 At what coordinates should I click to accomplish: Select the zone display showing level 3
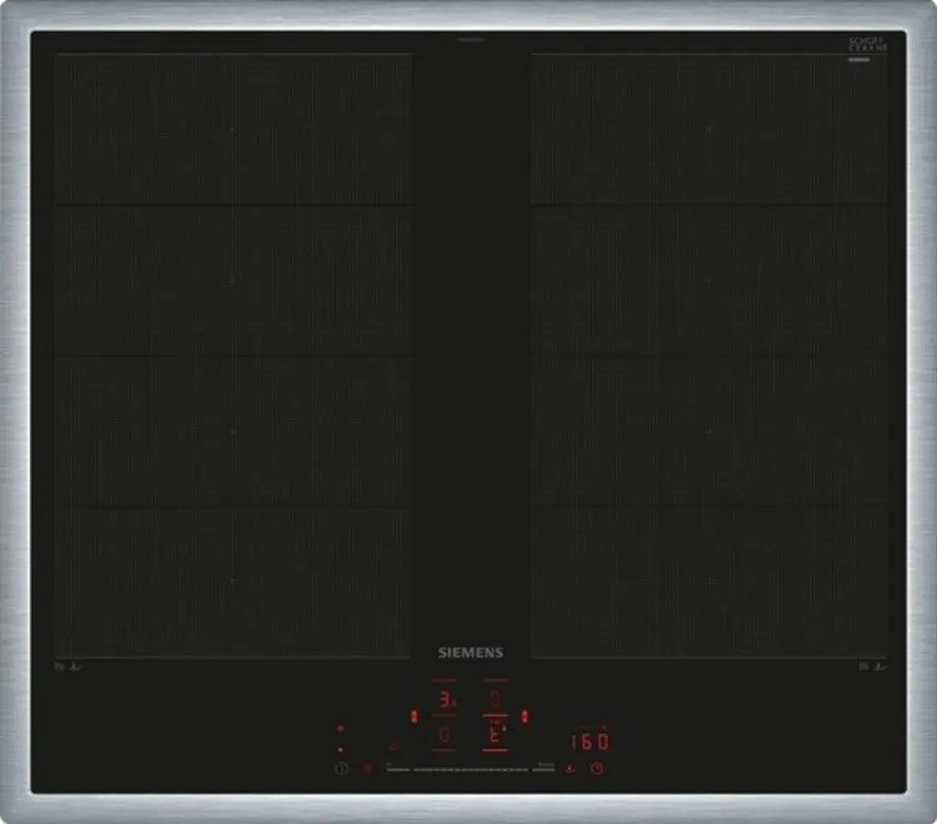pos(446,699)
